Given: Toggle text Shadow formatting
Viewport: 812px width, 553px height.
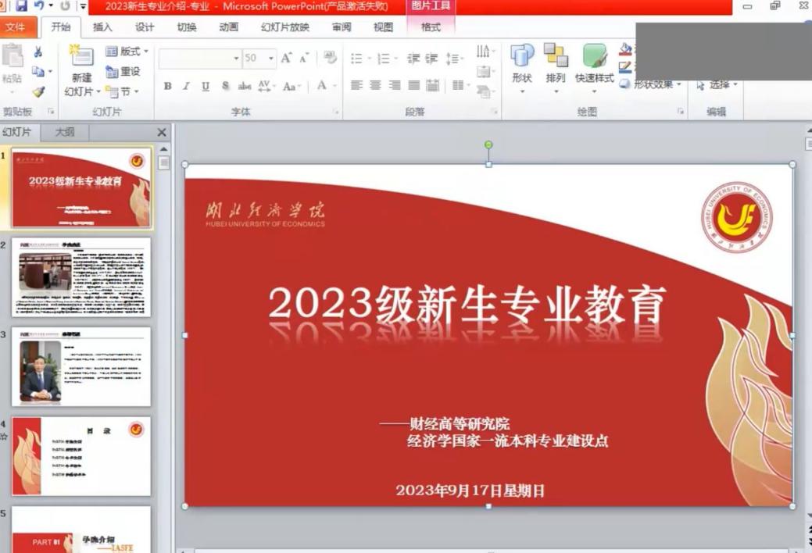Looking at the screenshot, I should [225, 86].
